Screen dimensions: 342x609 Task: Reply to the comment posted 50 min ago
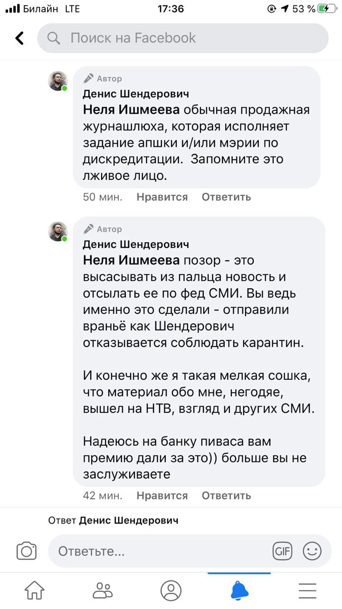pos(226,197)
